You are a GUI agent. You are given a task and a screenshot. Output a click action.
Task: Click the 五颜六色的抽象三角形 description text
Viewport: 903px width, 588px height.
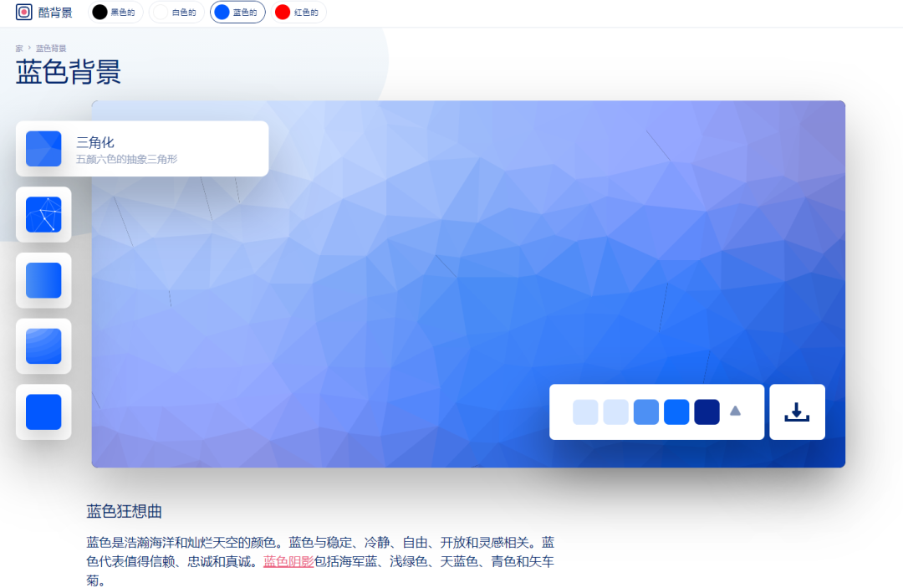pyautogui.click(x=127, y=160)
